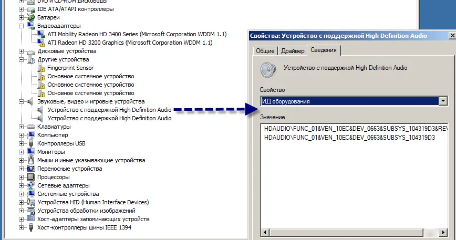Select the Устройства HID (Human Interface Devices) item

[x=93, y=202]
